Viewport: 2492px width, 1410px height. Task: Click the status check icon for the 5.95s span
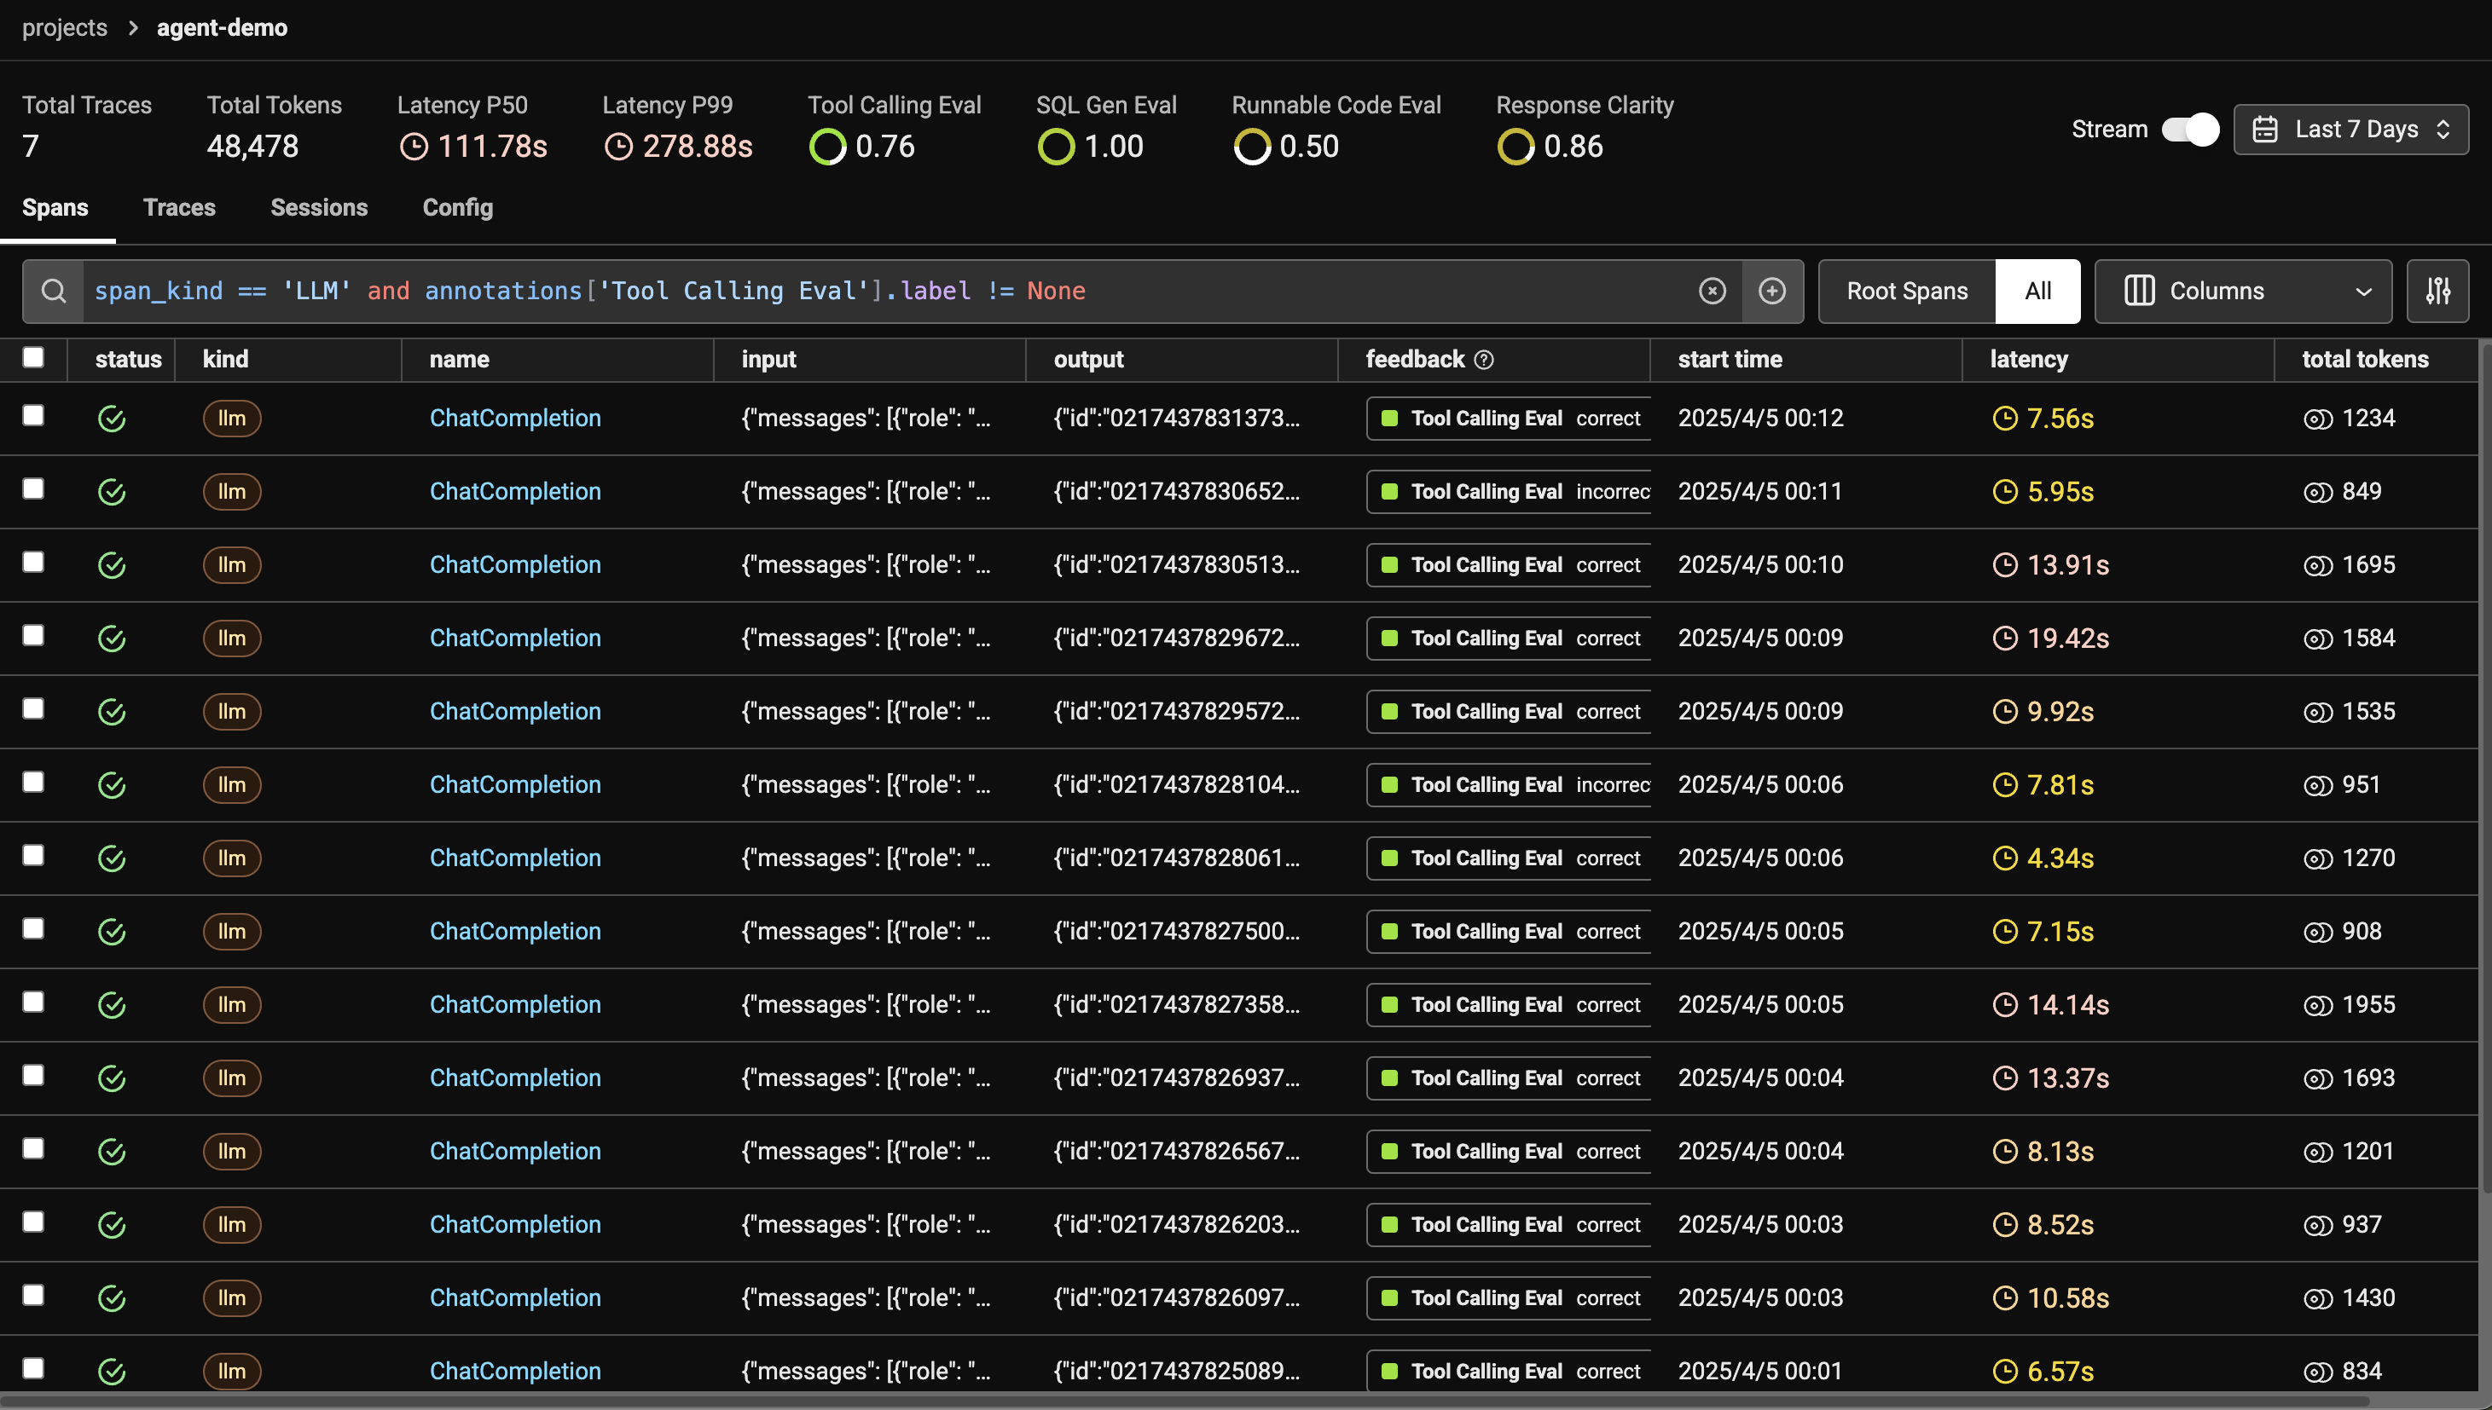click(x=112, y=492)
